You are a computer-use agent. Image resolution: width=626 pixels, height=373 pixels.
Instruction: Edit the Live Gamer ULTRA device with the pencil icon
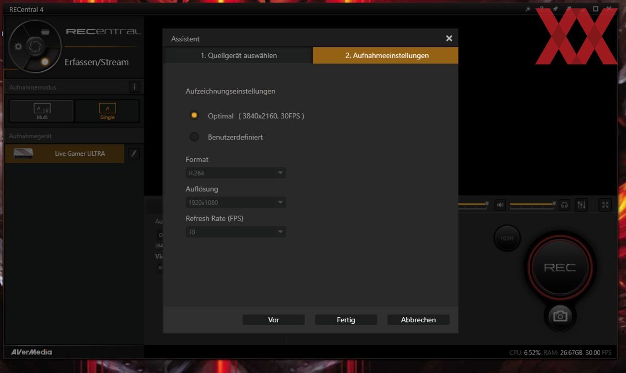tap(133, 154)
